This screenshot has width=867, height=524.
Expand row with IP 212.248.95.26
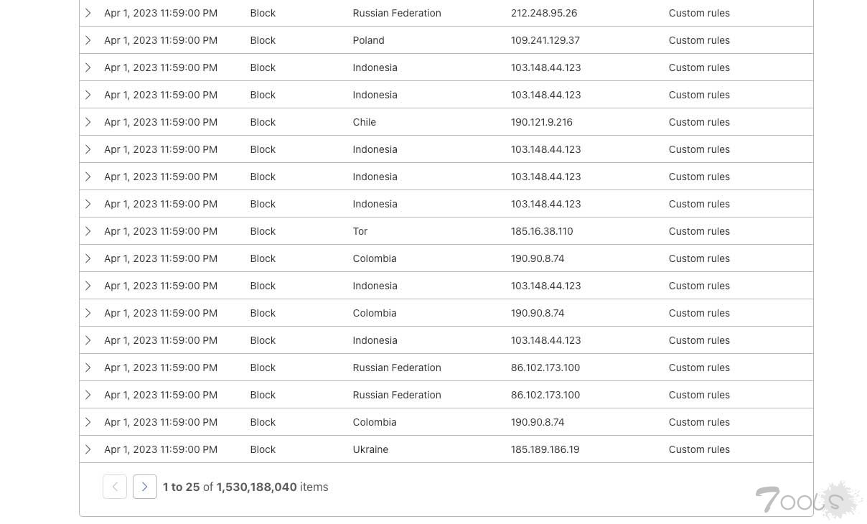point(88,13)
